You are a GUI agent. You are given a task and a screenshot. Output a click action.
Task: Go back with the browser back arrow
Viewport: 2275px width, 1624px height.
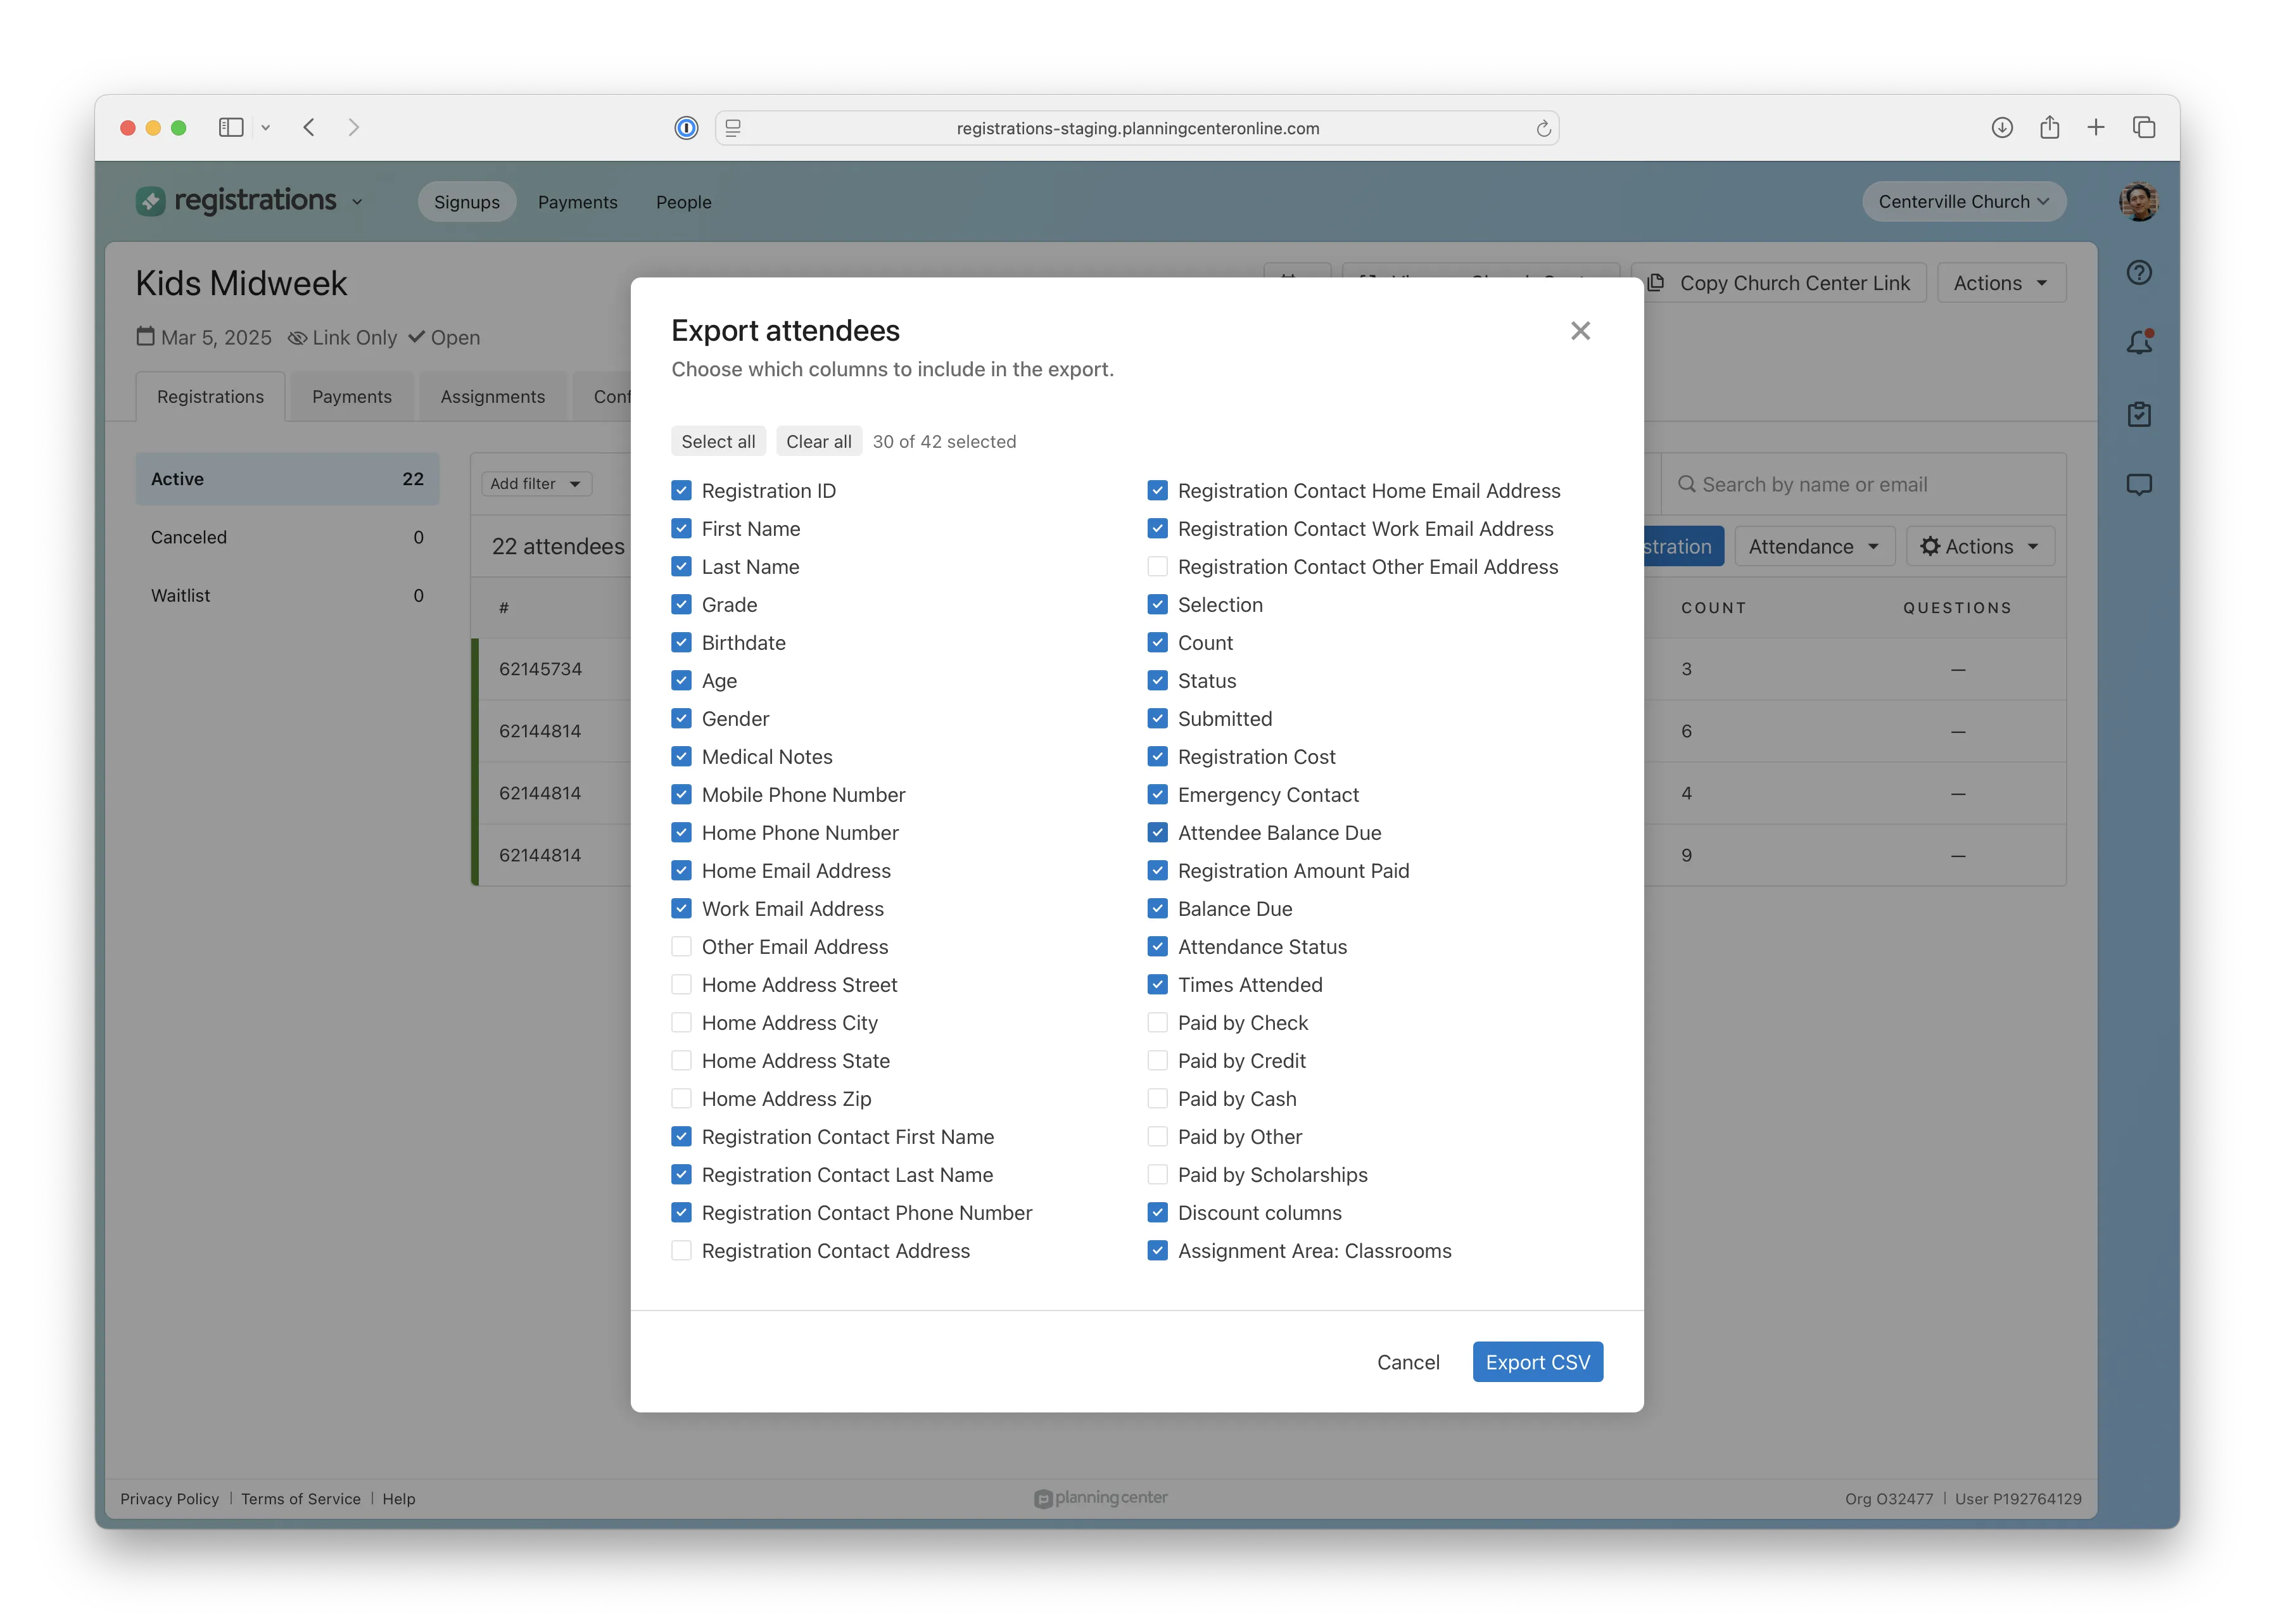(x=309, y=127)
